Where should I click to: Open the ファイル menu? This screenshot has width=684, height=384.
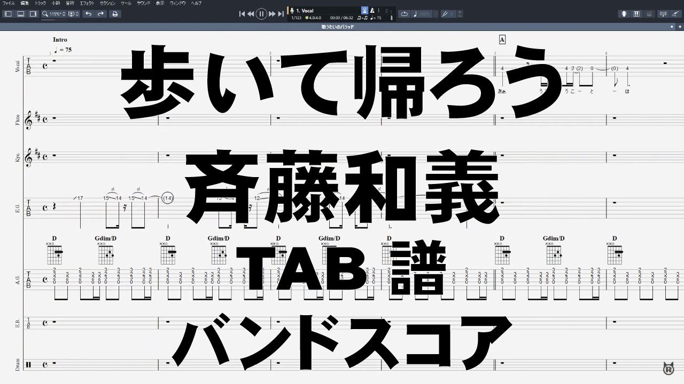(x=9, y=3)
